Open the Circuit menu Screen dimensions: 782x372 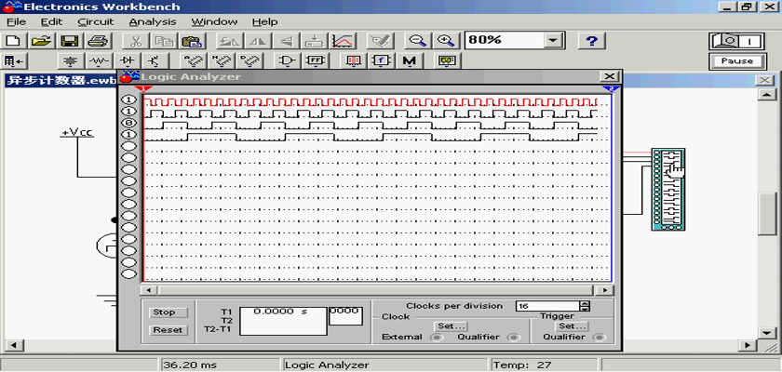95,21
